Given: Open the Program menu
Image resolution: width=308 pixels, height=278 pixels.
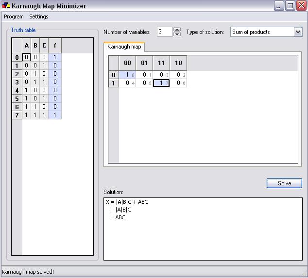Looking at the screenshot, I should click(14, 16).
